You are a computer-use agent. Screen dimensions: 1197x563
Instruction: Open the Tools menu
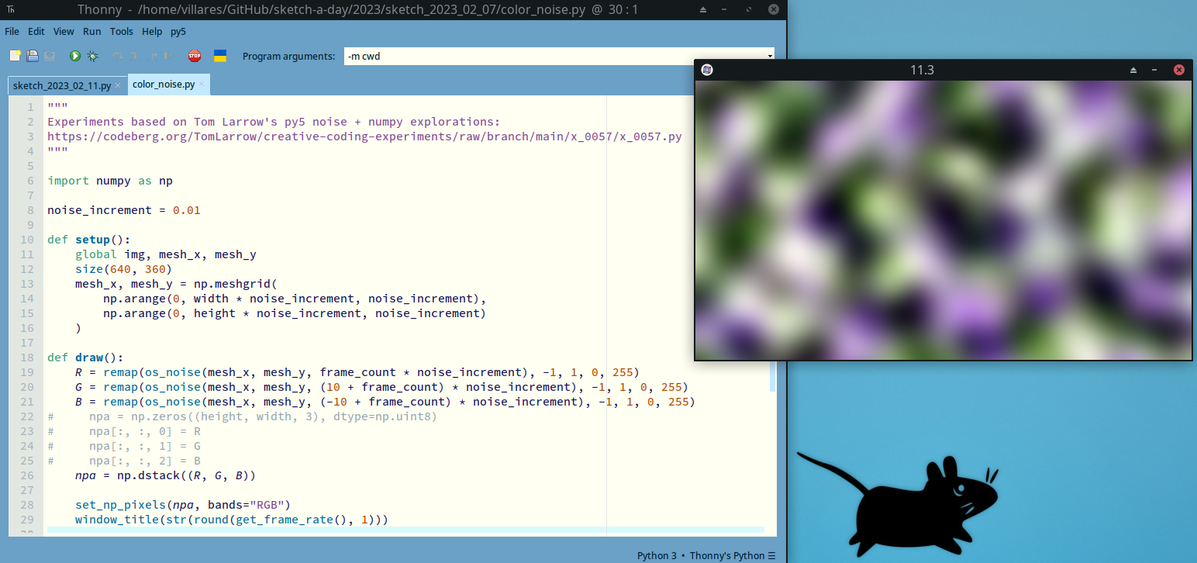point(122,32)
